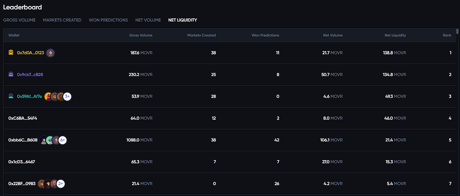Open wallet link 0x9cb7...cB28
This screenshot has height=196, width=460.
(30, 75)
